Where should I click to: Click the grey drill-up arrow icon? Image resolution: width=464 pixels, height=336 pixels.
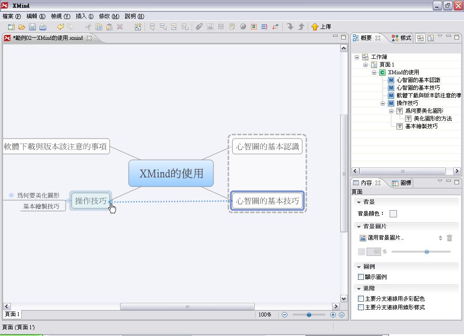(301, 27)
